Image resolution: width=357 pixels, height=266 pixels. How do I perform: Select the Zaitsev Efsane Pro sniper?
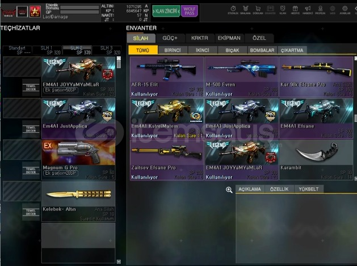[x=167, y=160]
